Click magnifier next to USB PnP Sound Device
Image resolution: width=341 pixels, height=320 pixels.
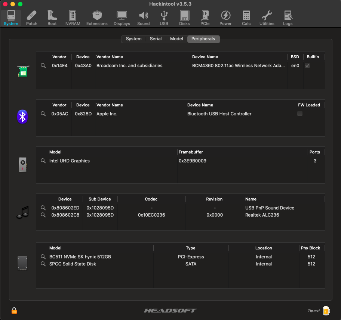tap(43, 208)
